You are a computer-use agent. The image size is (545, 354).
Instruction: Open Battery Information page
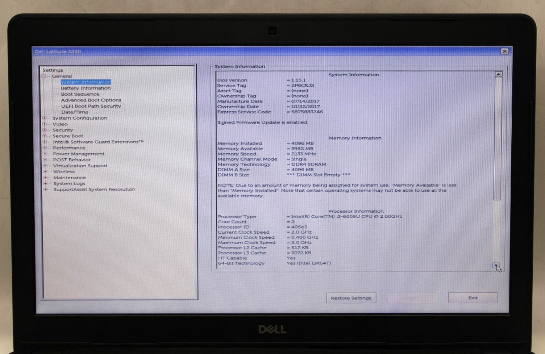(86, 88)
